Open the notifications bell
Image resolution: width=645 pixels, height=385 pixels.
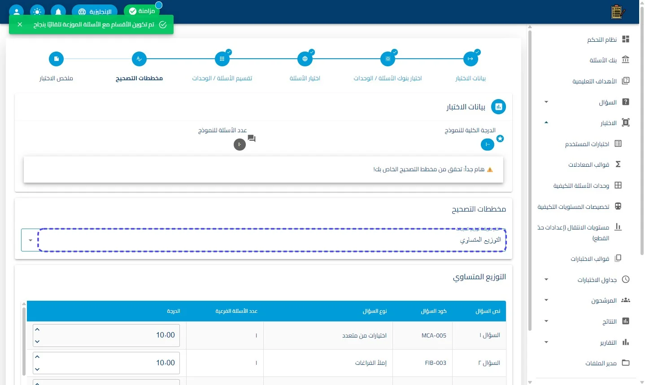(58, 11)
